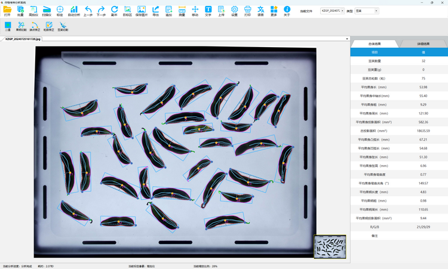
Task: Click the 二值 (Binarize) tool icon
Action: coord(8,26)
